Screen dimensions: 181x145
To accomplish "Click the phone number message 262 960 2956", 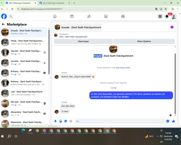I will pyautogui.click(x=68, y=106).
